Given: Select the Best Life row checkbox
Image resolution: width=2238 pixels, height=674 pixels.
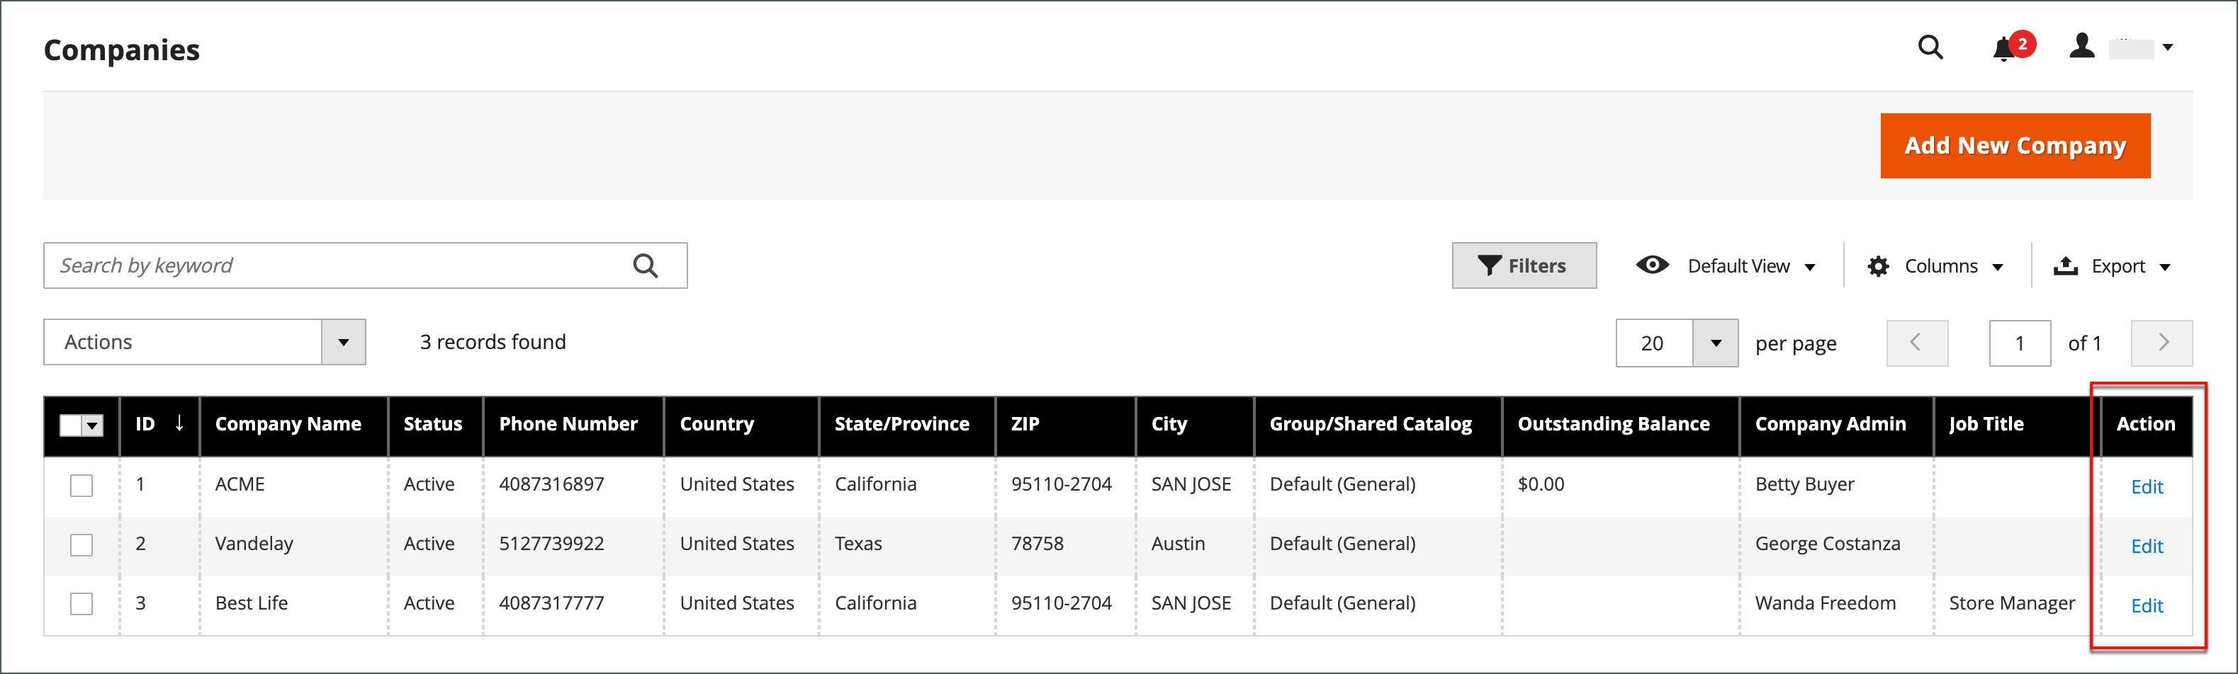Looking at the screenshot, I should (81, 604).
